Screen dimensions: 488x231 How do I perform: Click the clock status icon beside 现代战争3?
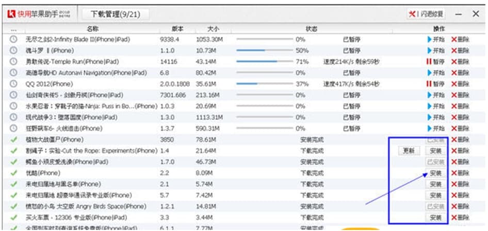[13, 118]
